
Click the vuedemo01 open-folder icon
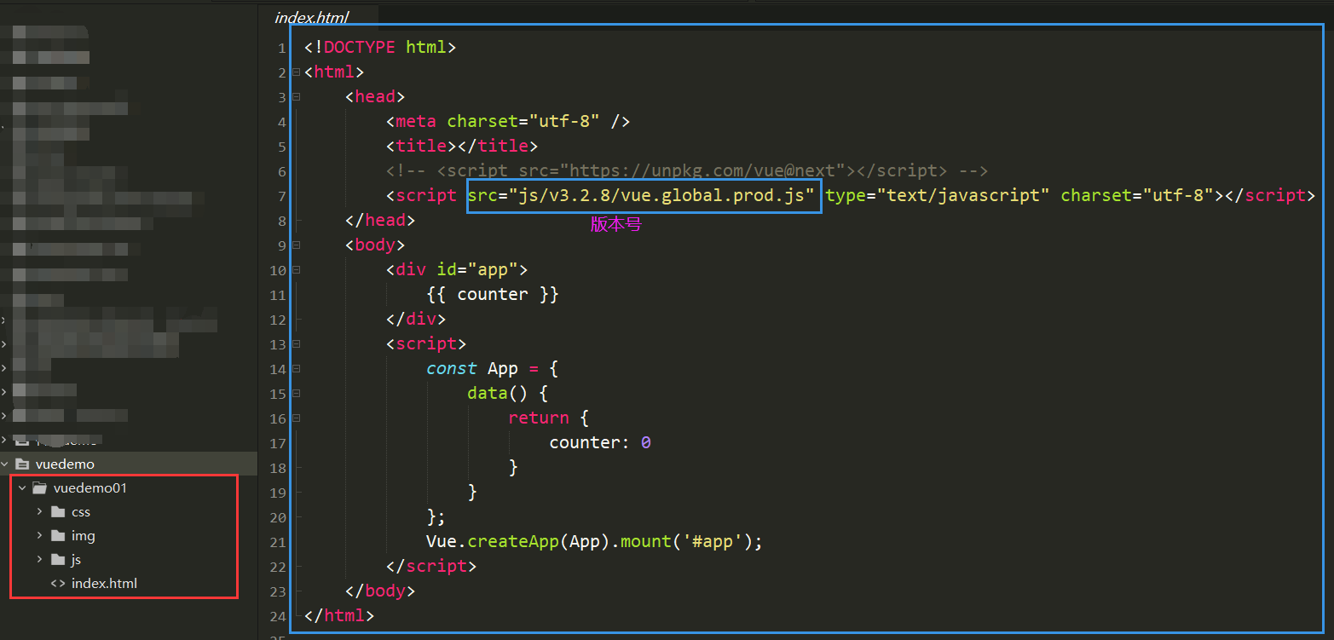[x=38, y=488]
